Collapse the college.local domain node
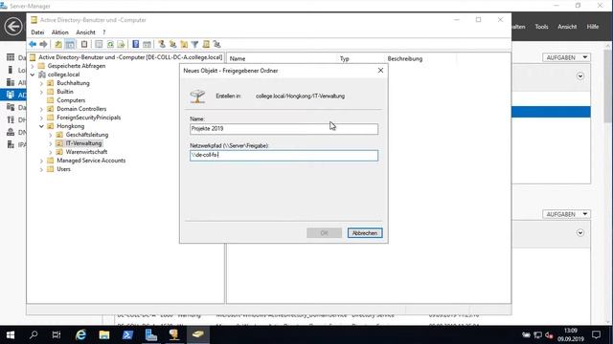 coord(33,75)
